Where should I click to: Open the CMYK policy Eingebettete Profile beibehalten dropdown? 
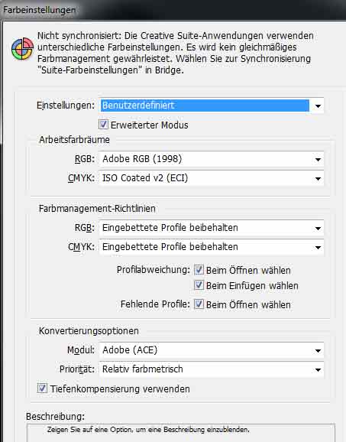point(211,247)
